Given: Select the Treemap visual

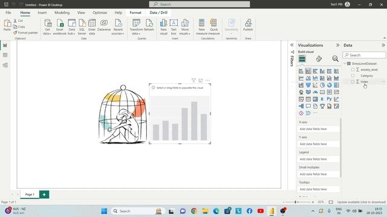Looking at the screenshot, I should pos(336,85).
